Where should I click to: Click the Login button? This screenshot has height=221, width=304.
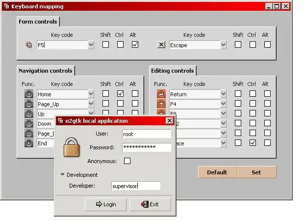[x=105, y=204]
